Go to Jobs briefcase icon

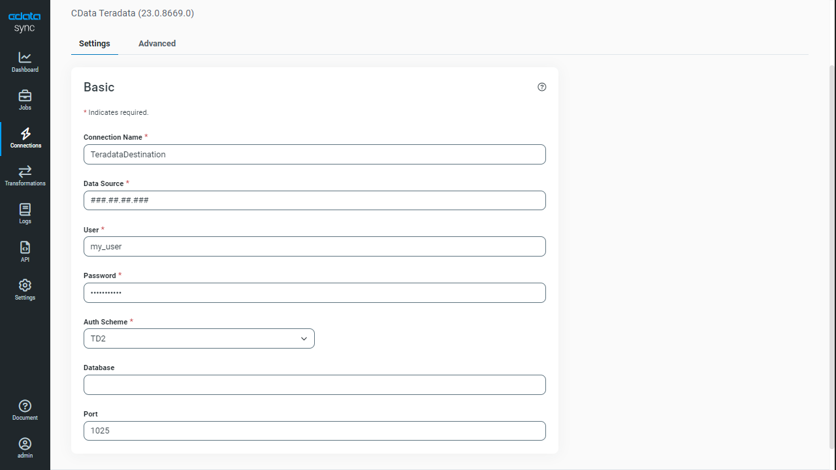[25, 95]
